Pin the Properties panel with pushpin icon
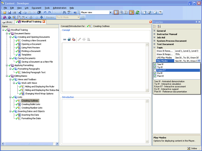This screenshot has width=202, height=151. point(196,22)
